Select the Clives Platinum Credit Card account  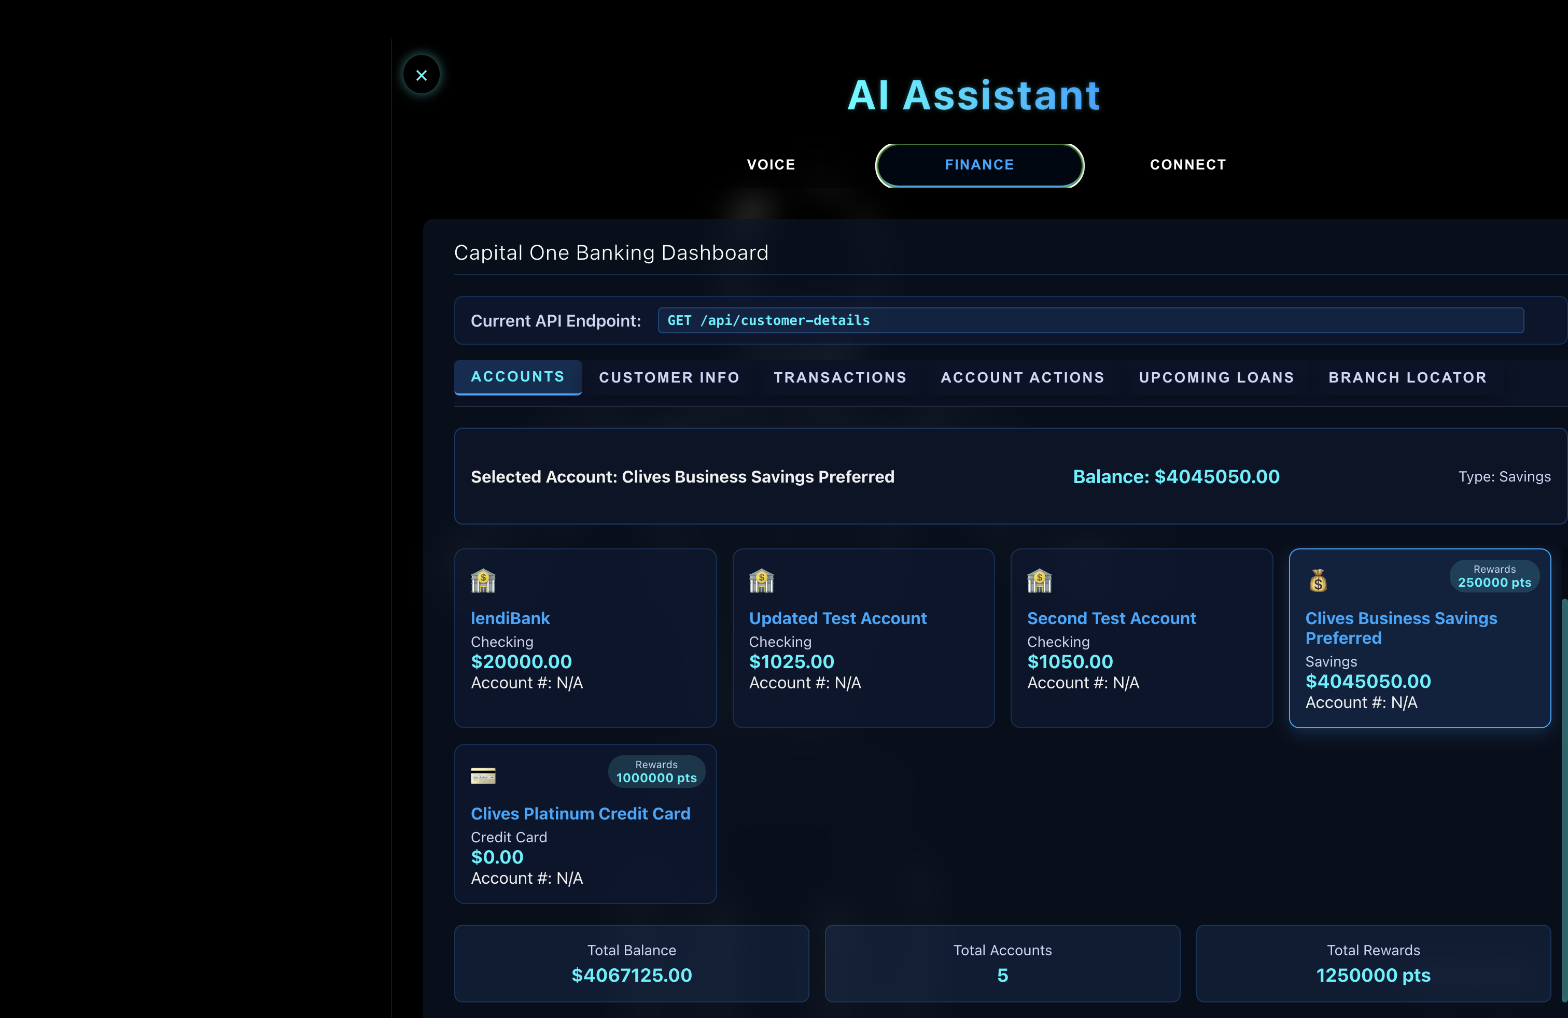(580, 814)
